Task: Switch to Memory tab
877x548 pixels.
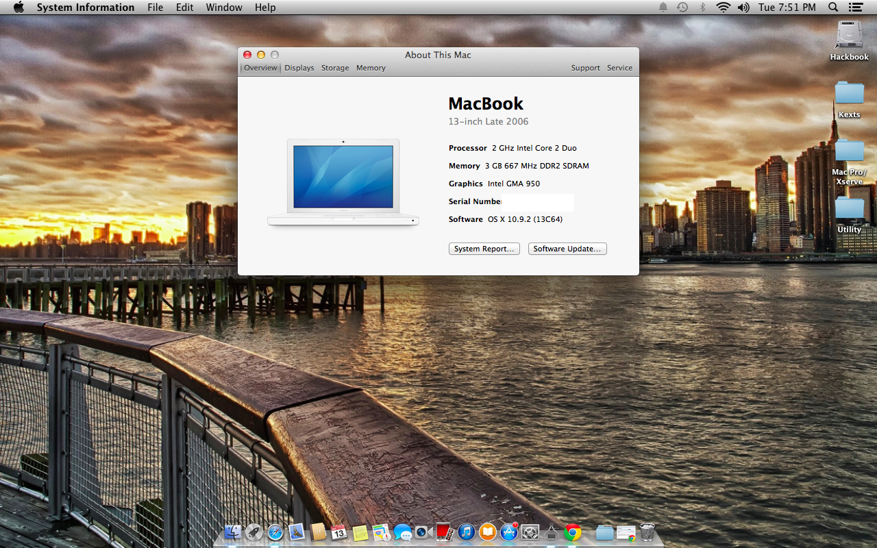Action: (371, 68)
